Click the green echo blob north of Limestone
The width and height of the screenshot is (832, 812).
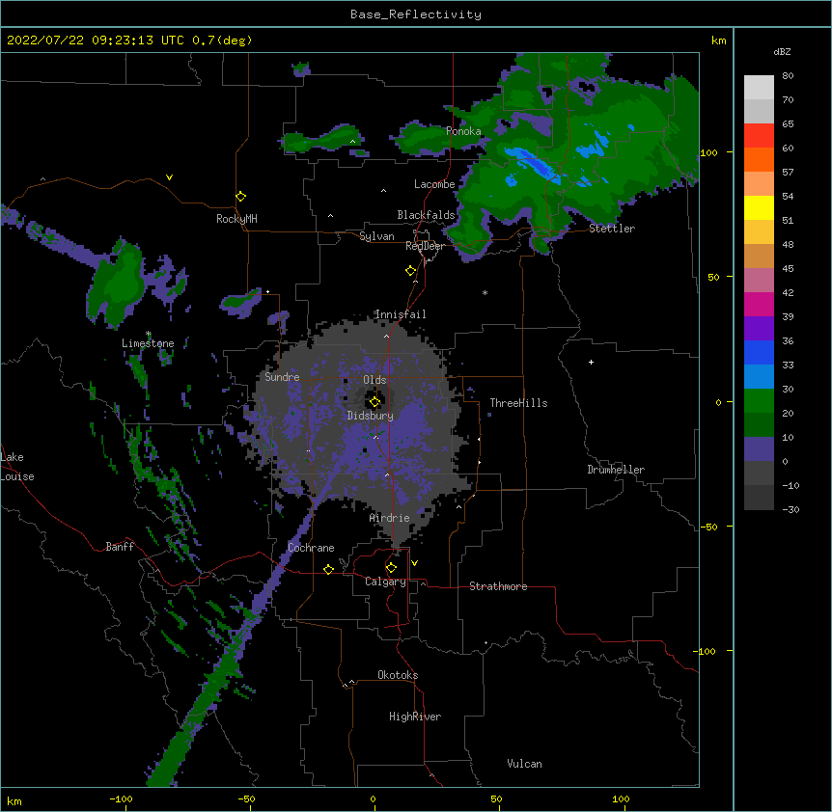(x=118, y=284)
